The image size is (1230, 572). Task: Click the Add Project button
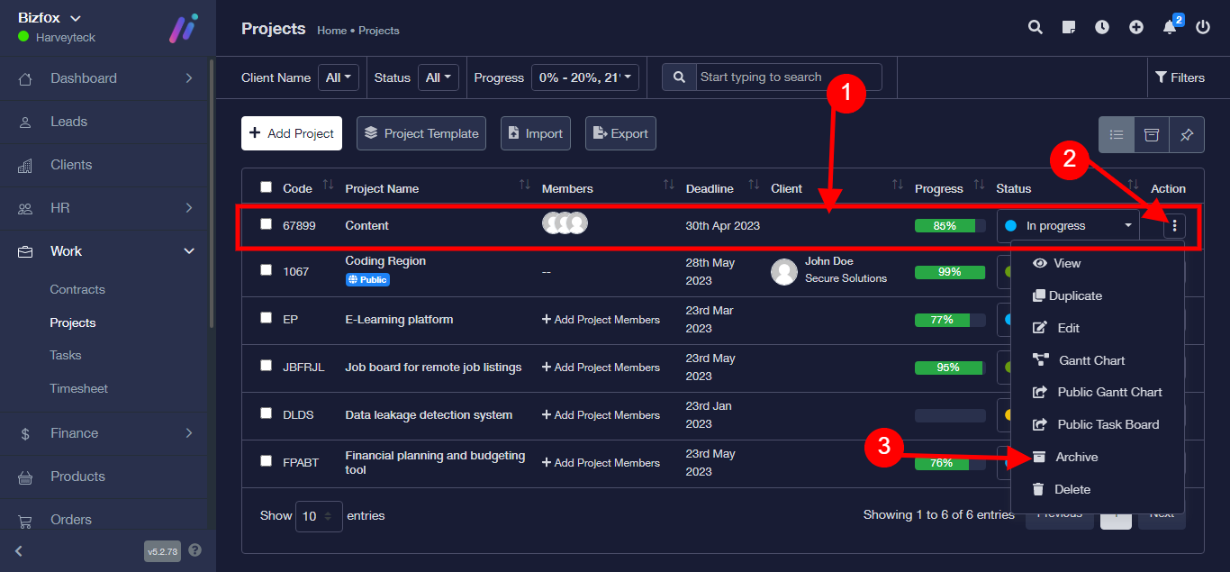coord(292,133)
